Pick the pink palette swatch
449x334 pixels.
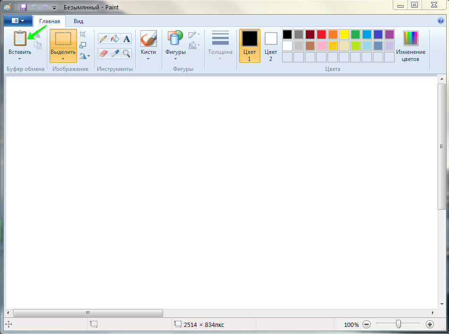(x=321, y=46)
